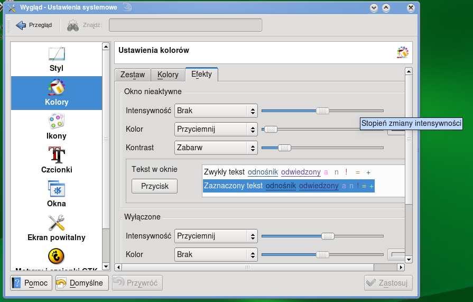
Task: Switch to the Kolory tab
Action: coord(168,75)
